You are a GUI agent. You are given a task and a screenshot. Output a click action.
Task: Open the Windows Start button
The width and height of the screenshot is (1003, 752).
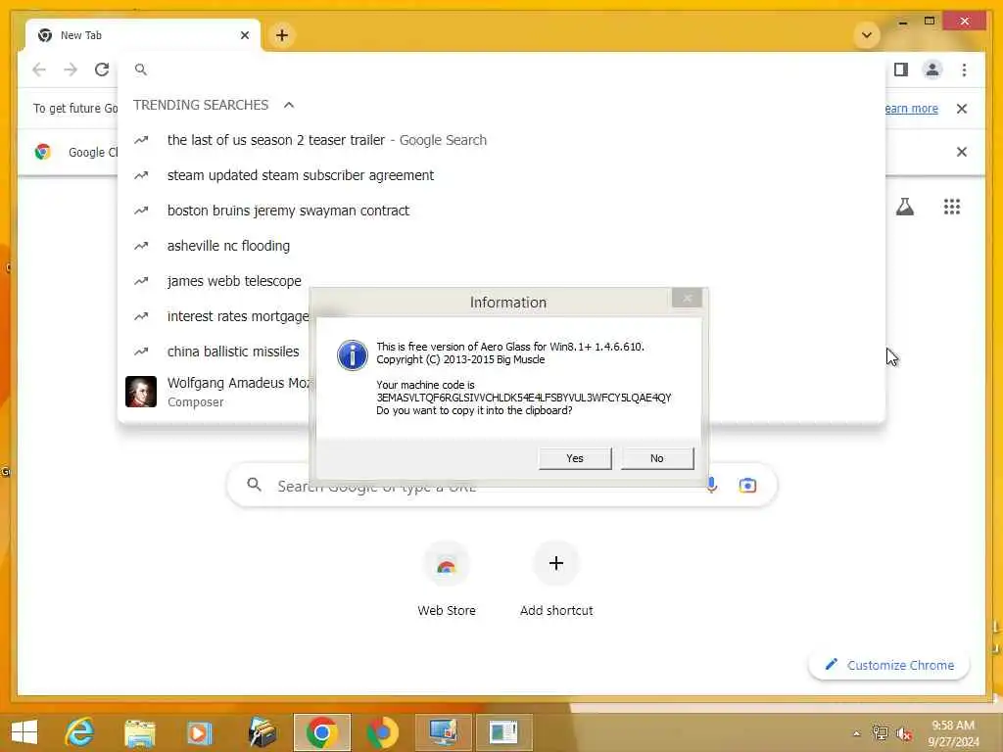click(x=24, y=732)
